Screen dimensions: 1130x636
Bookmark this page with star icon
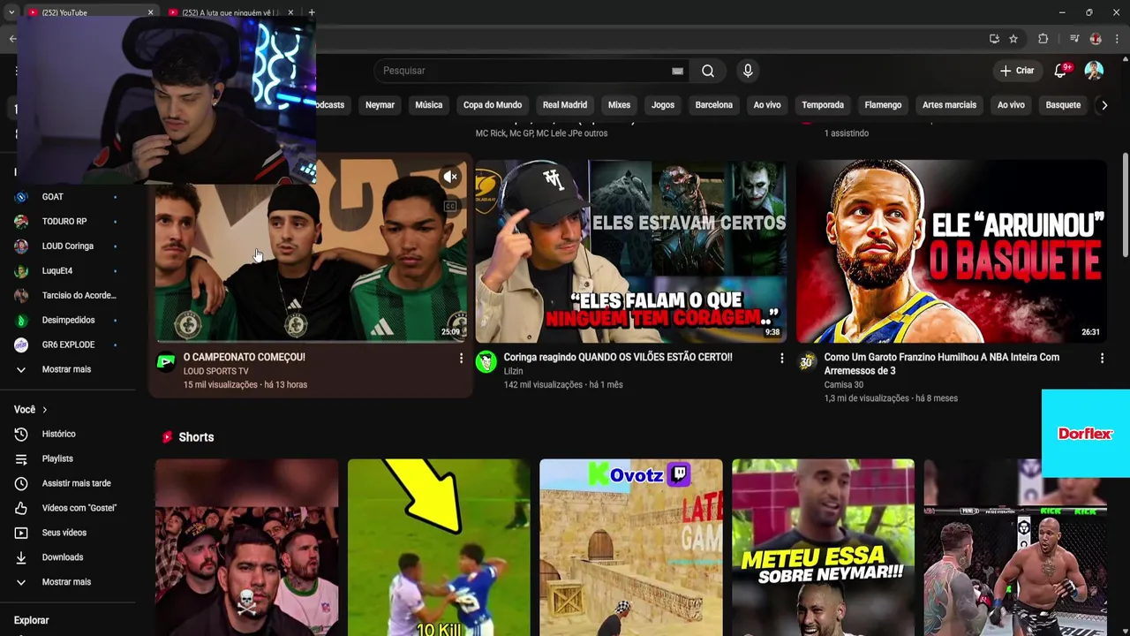[x=1013, y=39]
